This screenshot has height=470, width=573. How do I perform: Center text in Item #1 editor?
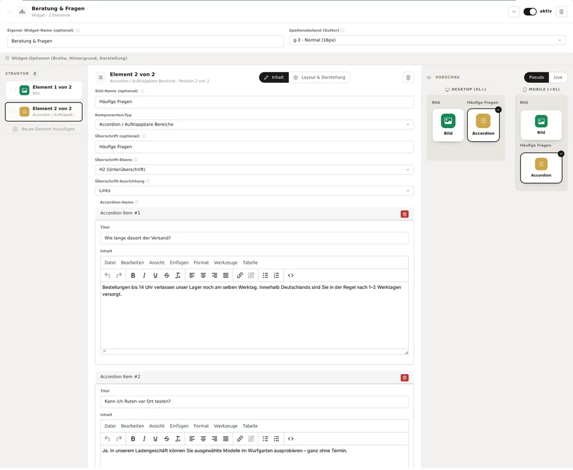point(203,275)
